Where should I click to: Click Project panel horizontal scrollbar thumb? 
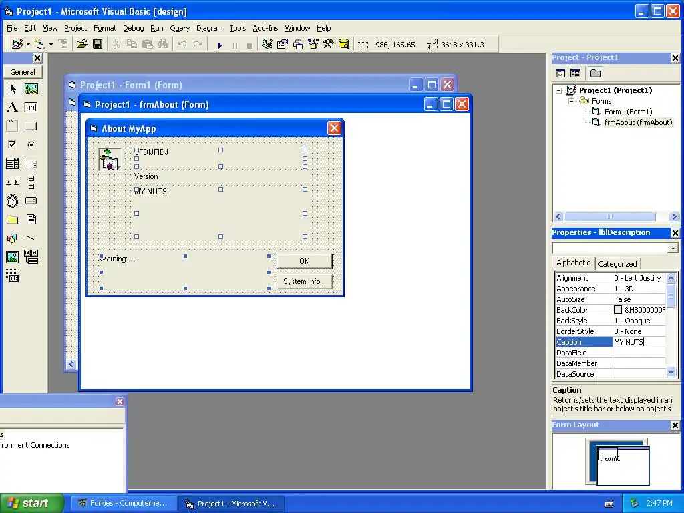pyautogui.click(x=610, y=217)
